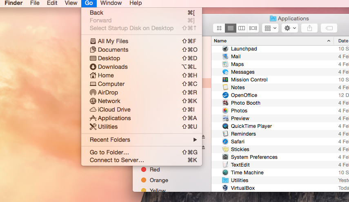
Task: Choose Documents in the Go menu
Action: pos(142,50)
